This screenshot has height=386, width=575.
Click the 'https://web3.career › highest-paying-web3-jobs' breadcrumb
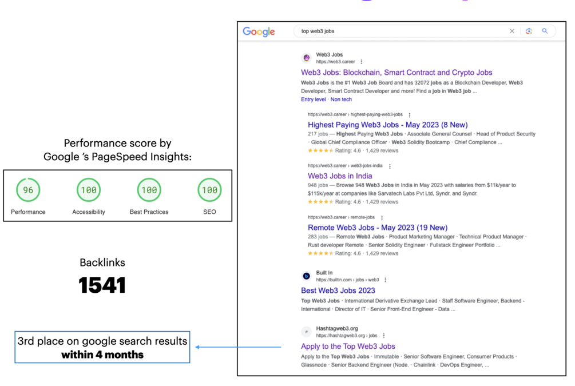pyautogui.click(x=355, y=114)
